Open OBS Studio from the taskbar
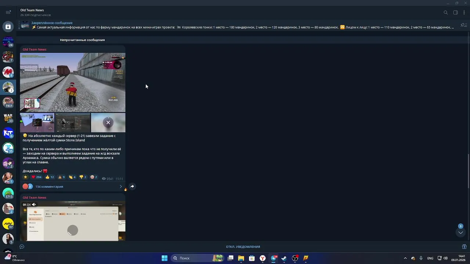This screenshot has height=264, width=470. [295, 258]
